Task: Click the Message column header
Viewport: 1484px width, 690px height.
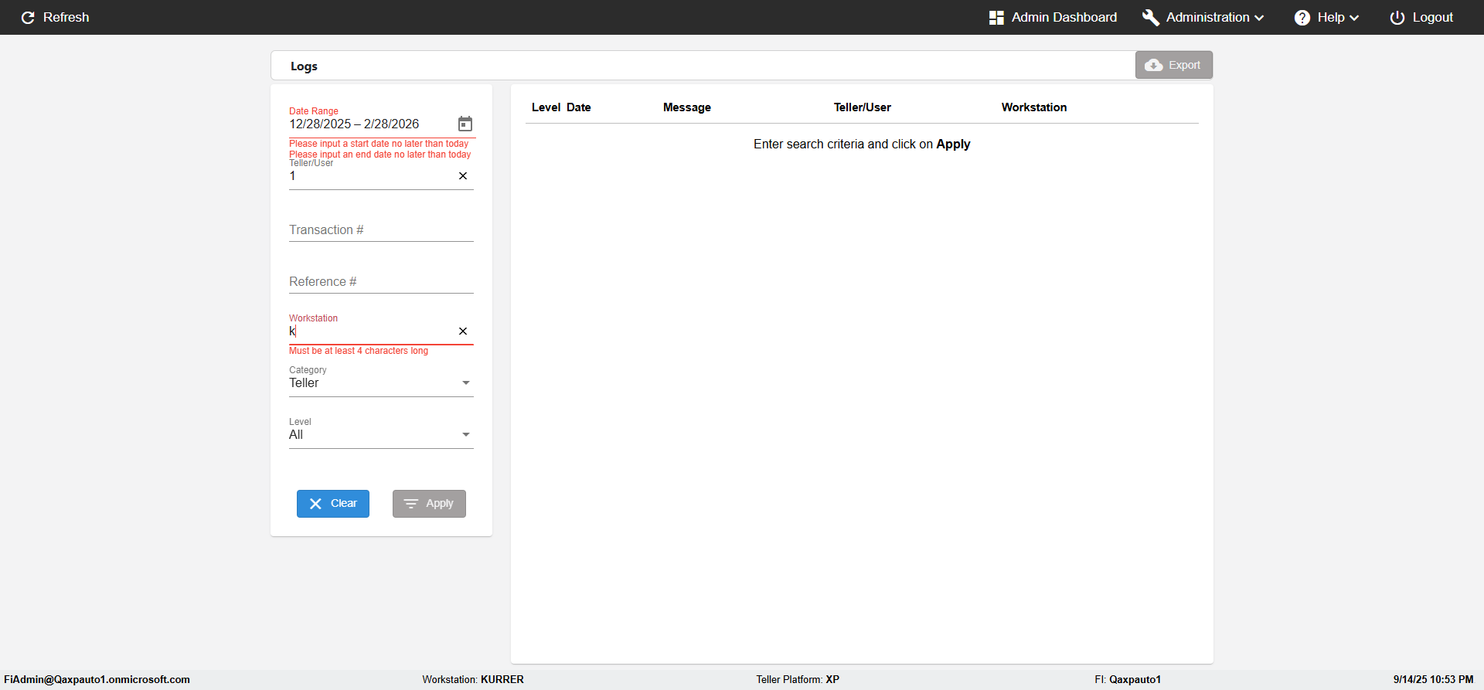Action: point(687,107)
